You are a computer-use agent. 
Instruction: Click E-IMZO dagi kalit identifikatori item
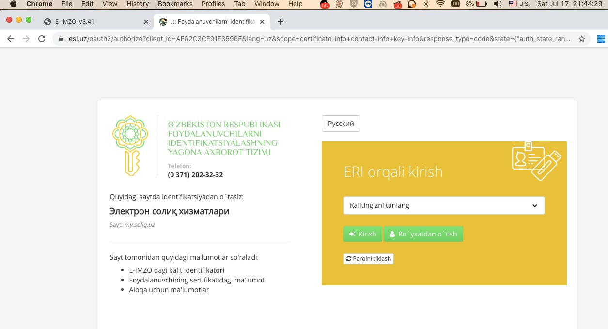(176, 270)
